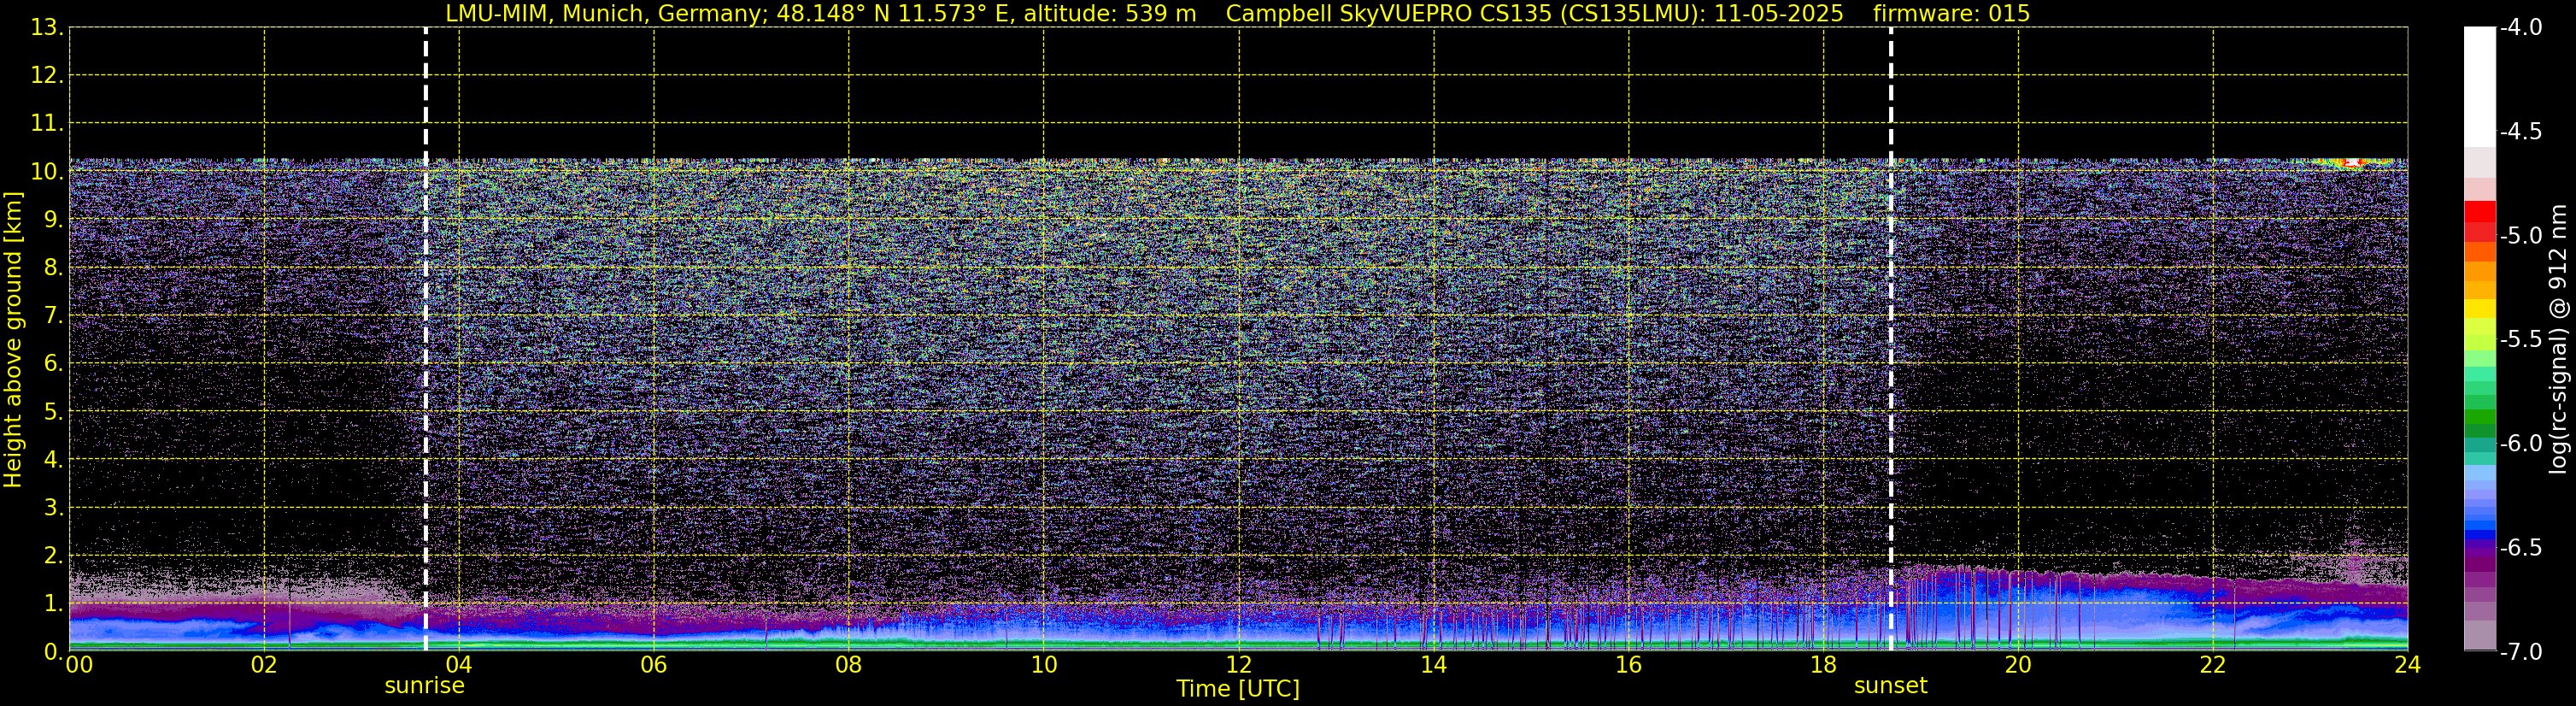Click the time axis tick label 10

click(x=1044, y=665)
